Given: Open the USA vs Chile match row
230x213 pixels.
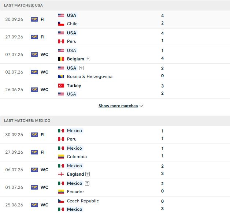Looking at the screenshot, I should tap(115, 19).
